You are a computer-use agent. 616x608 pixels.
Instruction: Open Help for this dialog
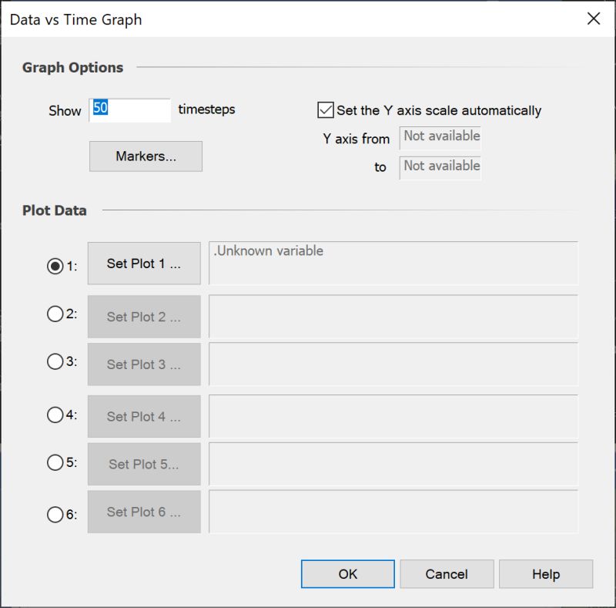click(546, 574)
